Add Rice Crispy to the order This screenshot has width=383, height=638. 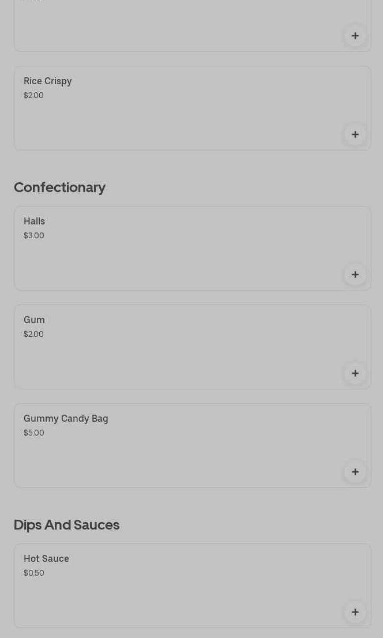pyautogui.click(x=355, y=134)
